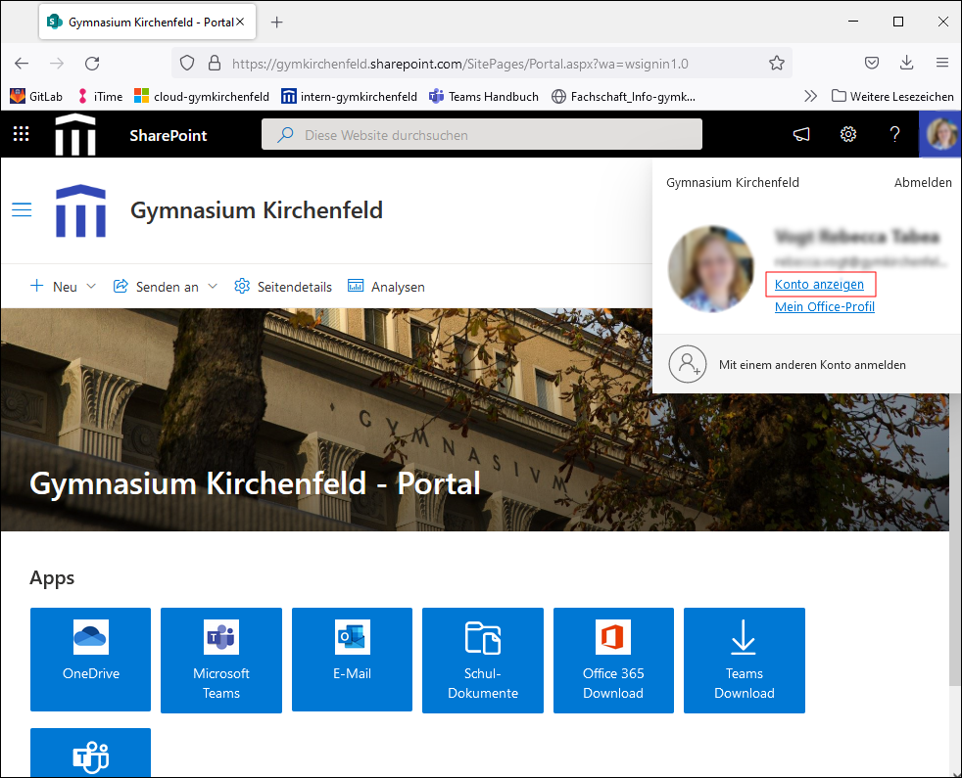Click the large profile photo in account panel
962x778 pixels.
(710, 268)
